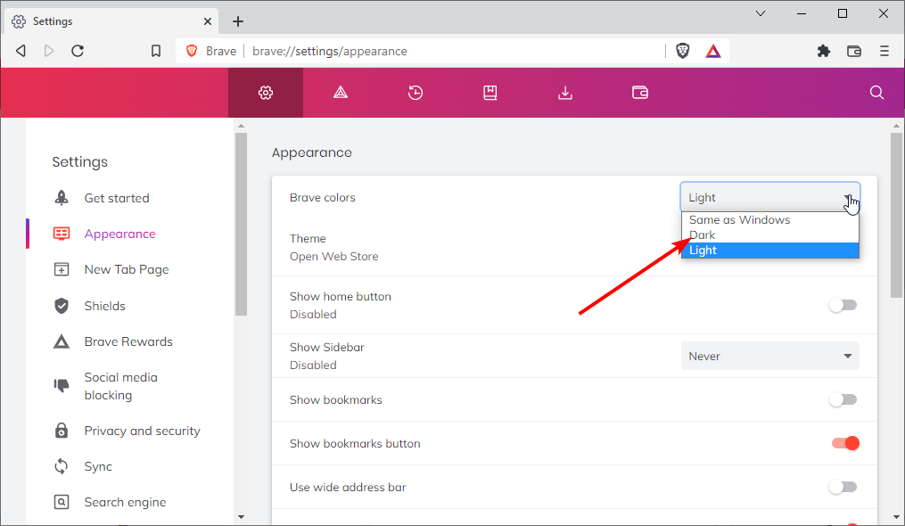This screenshot has height=526, width=905.
Task: Open History clock in the pink header
Action: coord(415,93)
